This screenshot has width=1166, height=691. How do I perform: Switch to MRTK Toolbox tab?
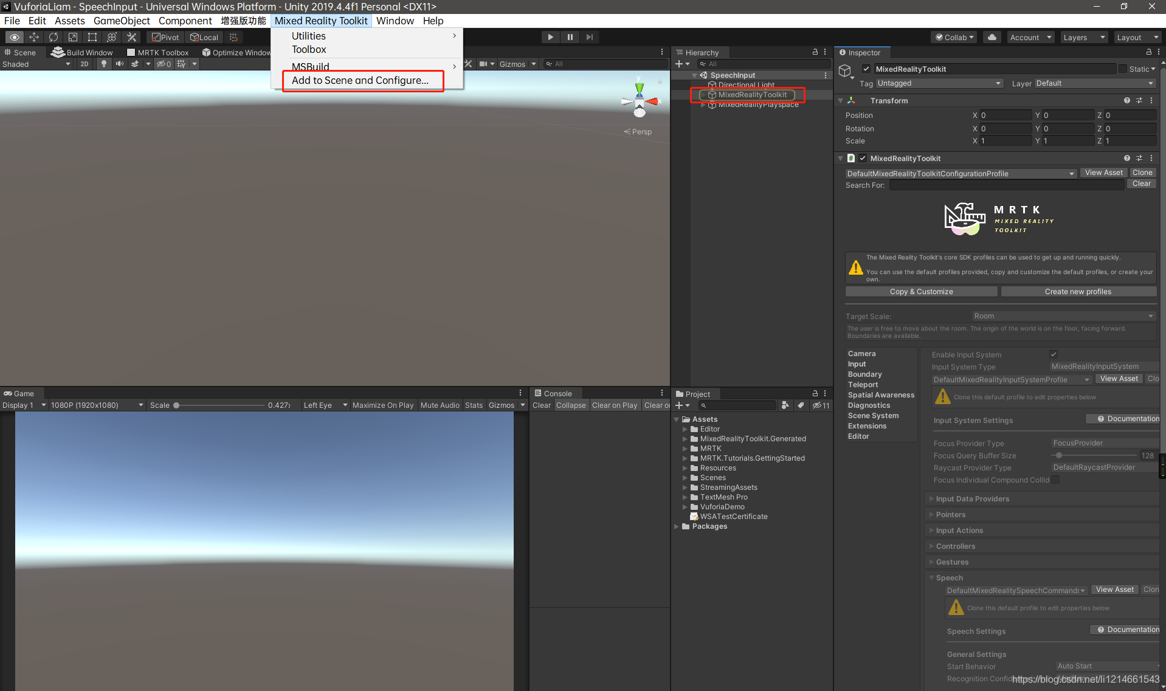pyautogui.click(x=157, y=52)
